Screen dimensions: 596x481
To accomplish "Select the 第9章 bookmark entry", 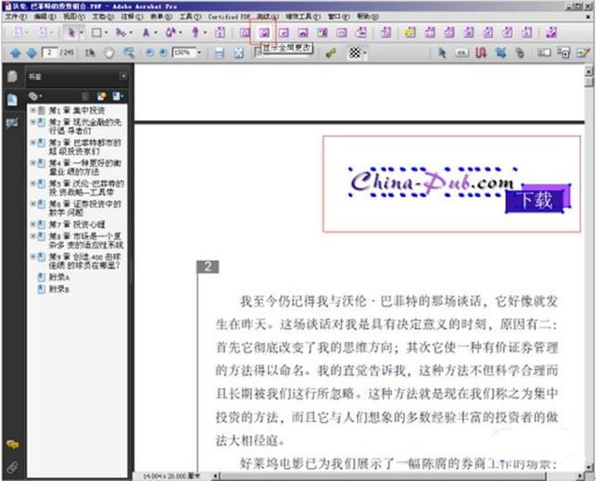I will tap(84, 261).
